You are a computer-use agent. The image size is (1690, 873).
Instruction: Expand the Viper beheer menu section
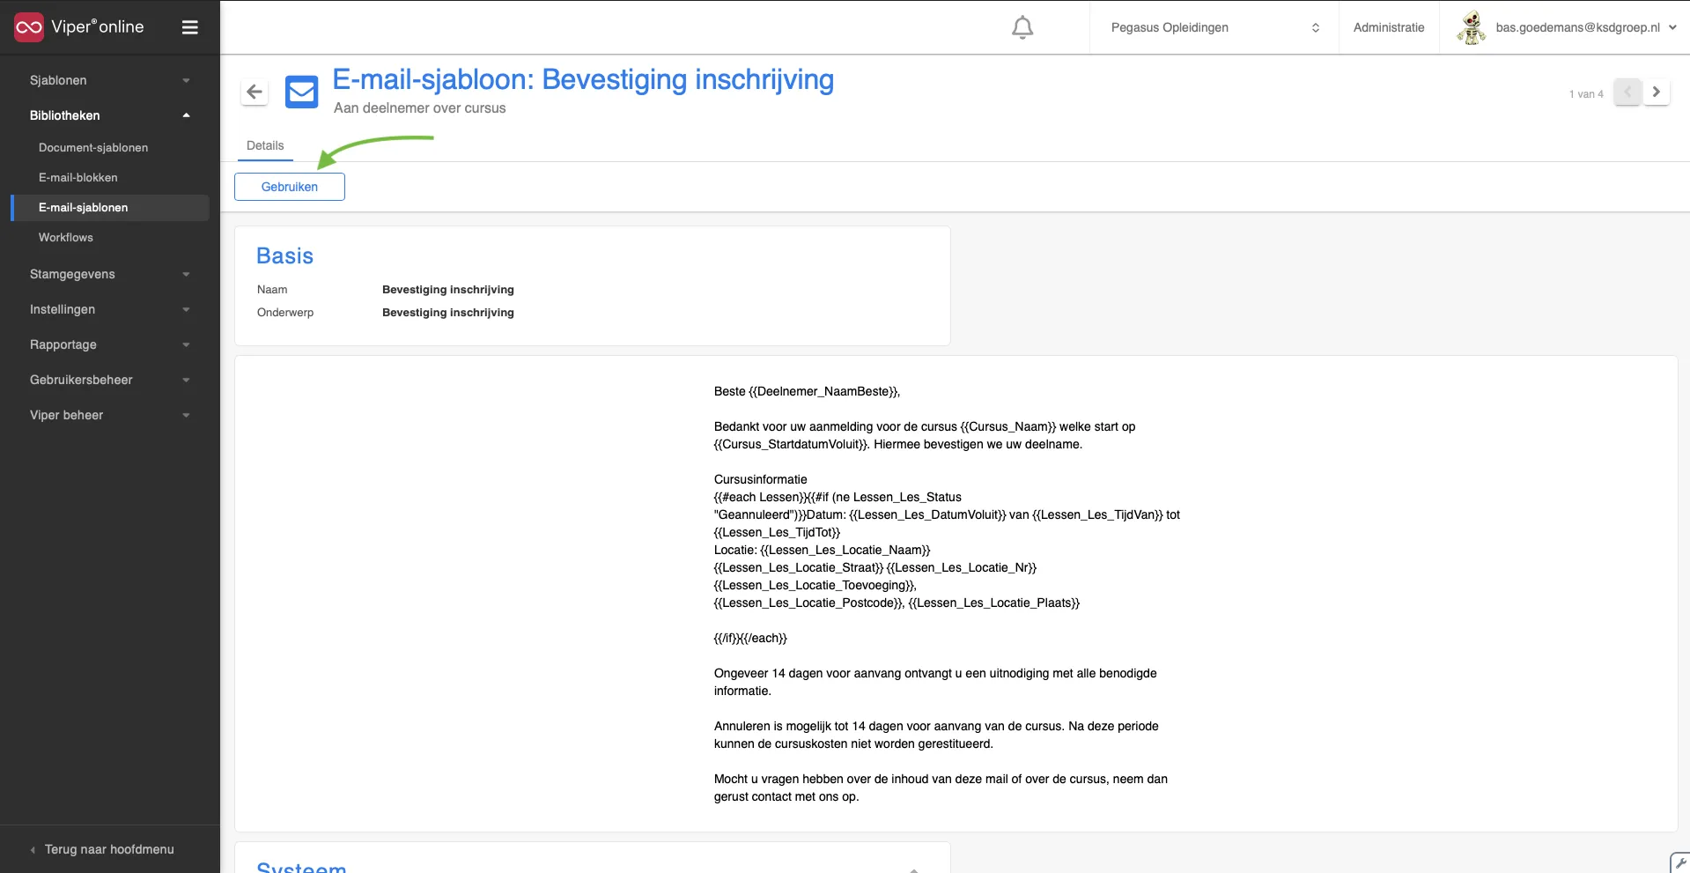[109, 415]
